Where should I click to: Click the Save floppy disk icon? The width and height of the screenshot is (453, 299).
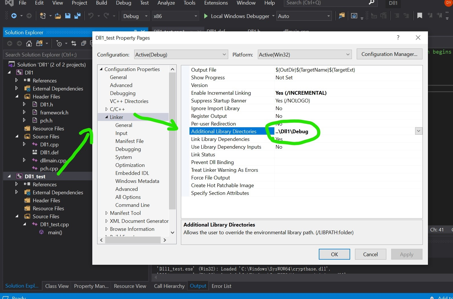point(68,16)
